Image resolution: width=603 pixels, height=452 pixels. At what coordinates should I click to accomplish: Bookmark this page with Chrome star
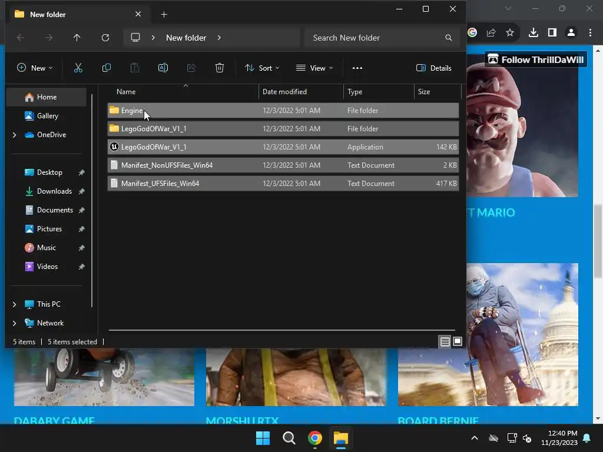(x=510, y=33)
